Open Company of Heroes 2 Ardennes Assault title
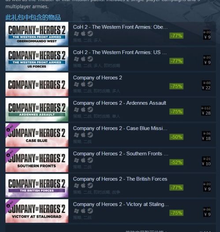Viewport: 220px width, 232px height. coord(119,103)
